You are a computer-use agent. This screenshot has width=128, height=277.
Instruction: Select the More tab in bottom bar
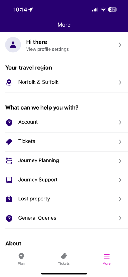click(107, 259)
